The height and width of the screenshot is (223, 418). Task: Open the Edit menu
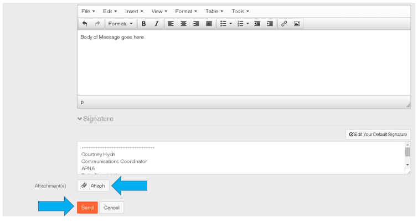tap(110, 12)
